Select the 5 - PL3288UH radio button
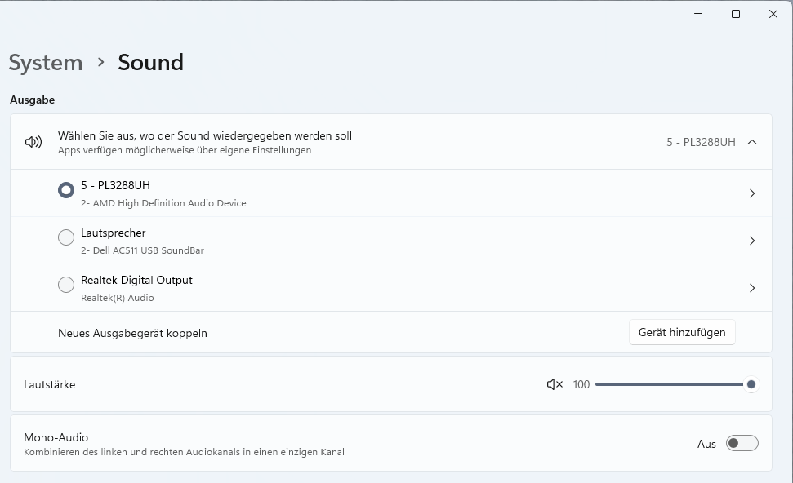Screen dimensions: 793x483 [x=65, y=189]
